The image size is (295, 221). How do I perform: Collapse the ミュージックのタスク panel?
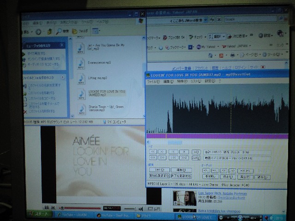(62, 45)
